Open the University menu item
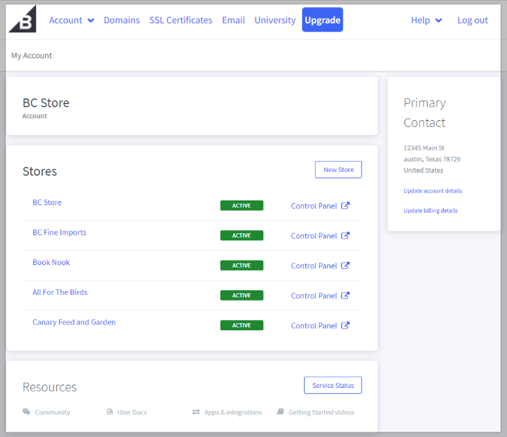 click(x=275, y=20)
